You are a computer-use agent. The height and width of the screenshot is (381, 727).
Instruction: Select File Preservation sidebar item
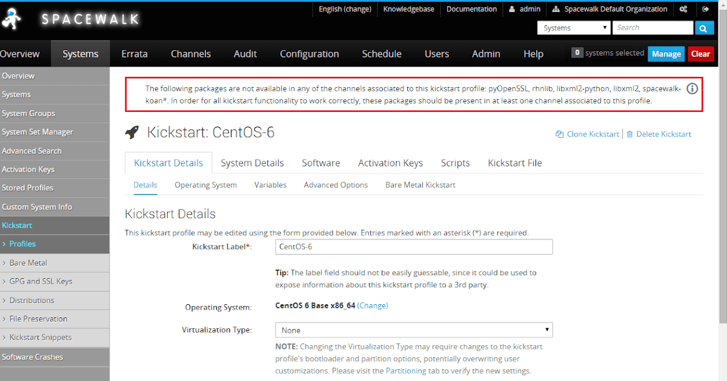click(55, 319)
